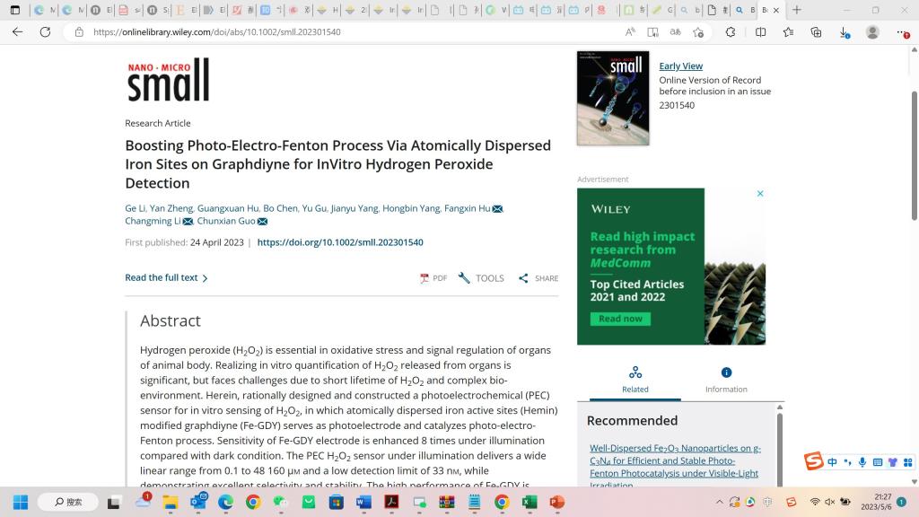This screenshot has width=919, height=517.
Task: Open author Ge Li details
Action: (x=135, y=208)
